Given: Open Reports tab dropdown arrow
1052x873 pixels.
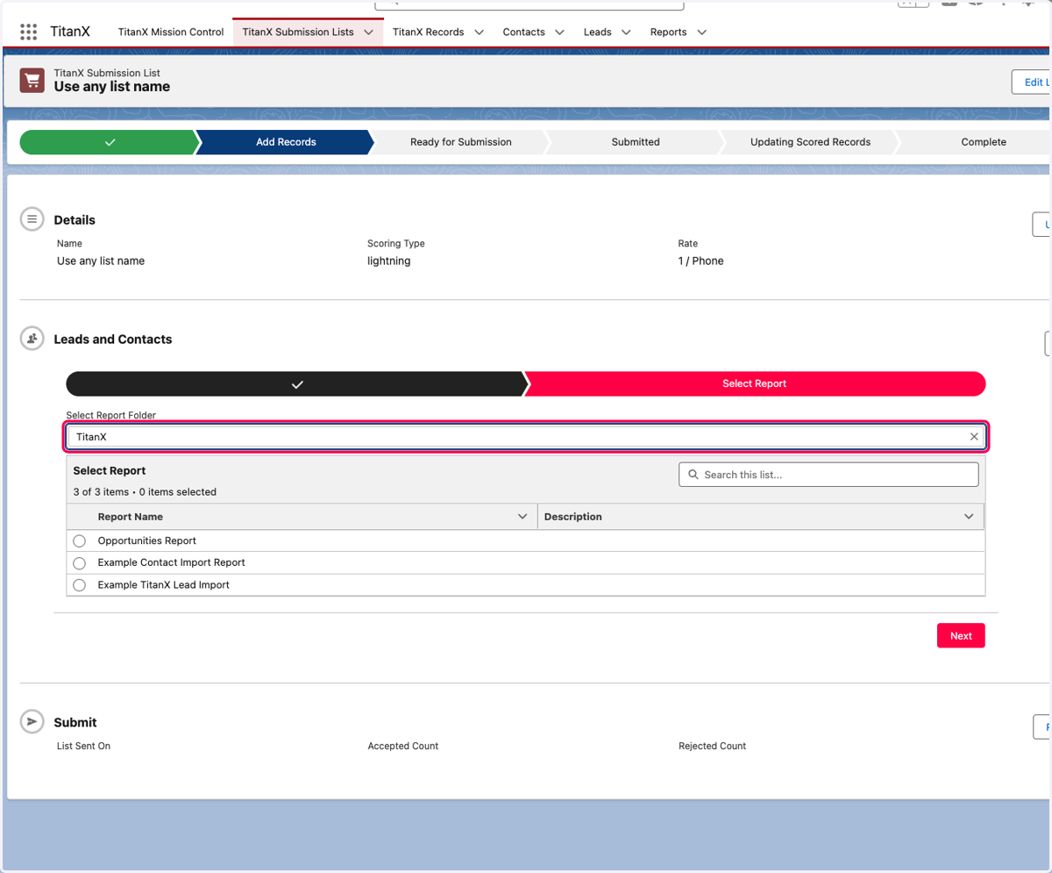Looking at the screenshot, I should click(x=701, y=32).
